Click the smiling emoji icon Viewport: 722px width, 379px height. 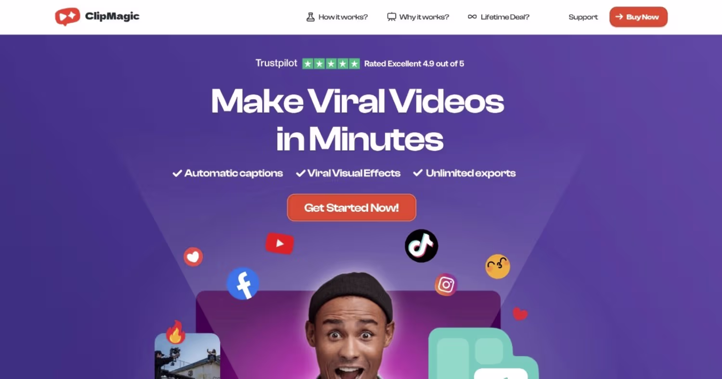click(x=498, y=266)
